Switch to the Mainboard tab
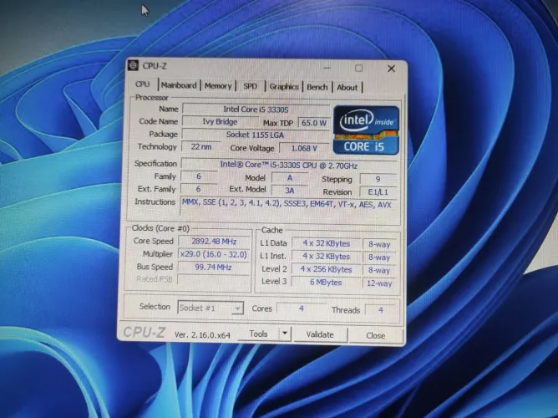Screen dimensions: 558x418 pos(179,85)
